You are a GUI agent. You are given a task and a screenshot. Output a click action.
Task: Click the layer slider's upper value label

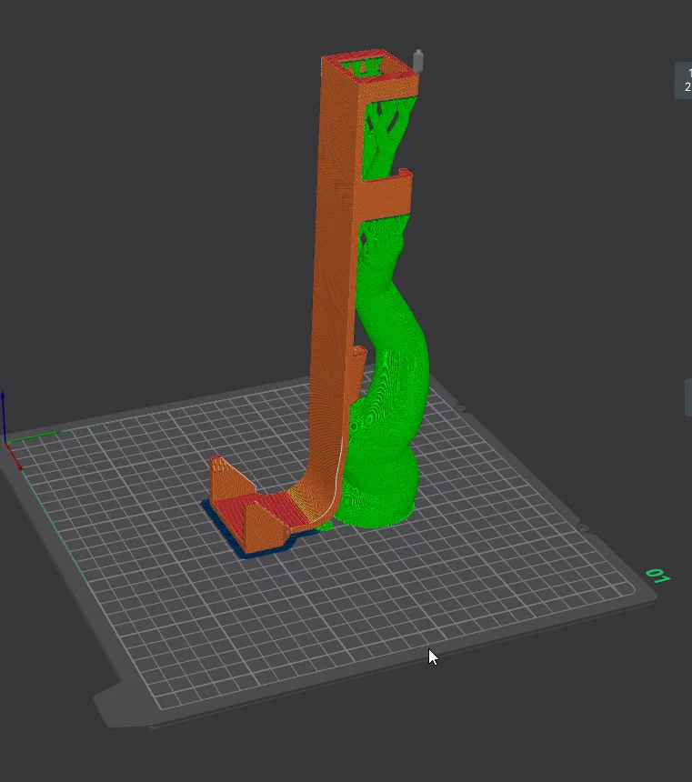[685, 80]
